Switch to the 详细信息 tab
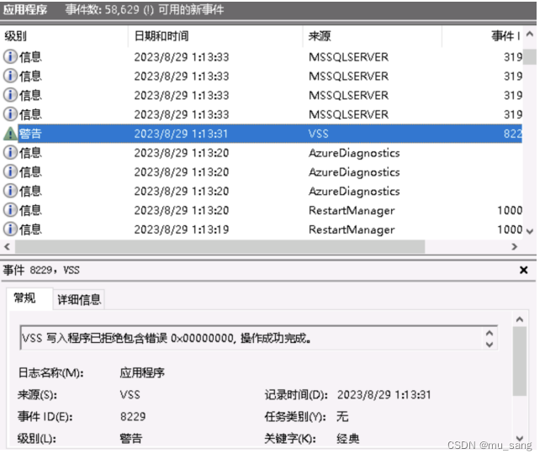This screenshot has height=459, width=545. (79, 299)
